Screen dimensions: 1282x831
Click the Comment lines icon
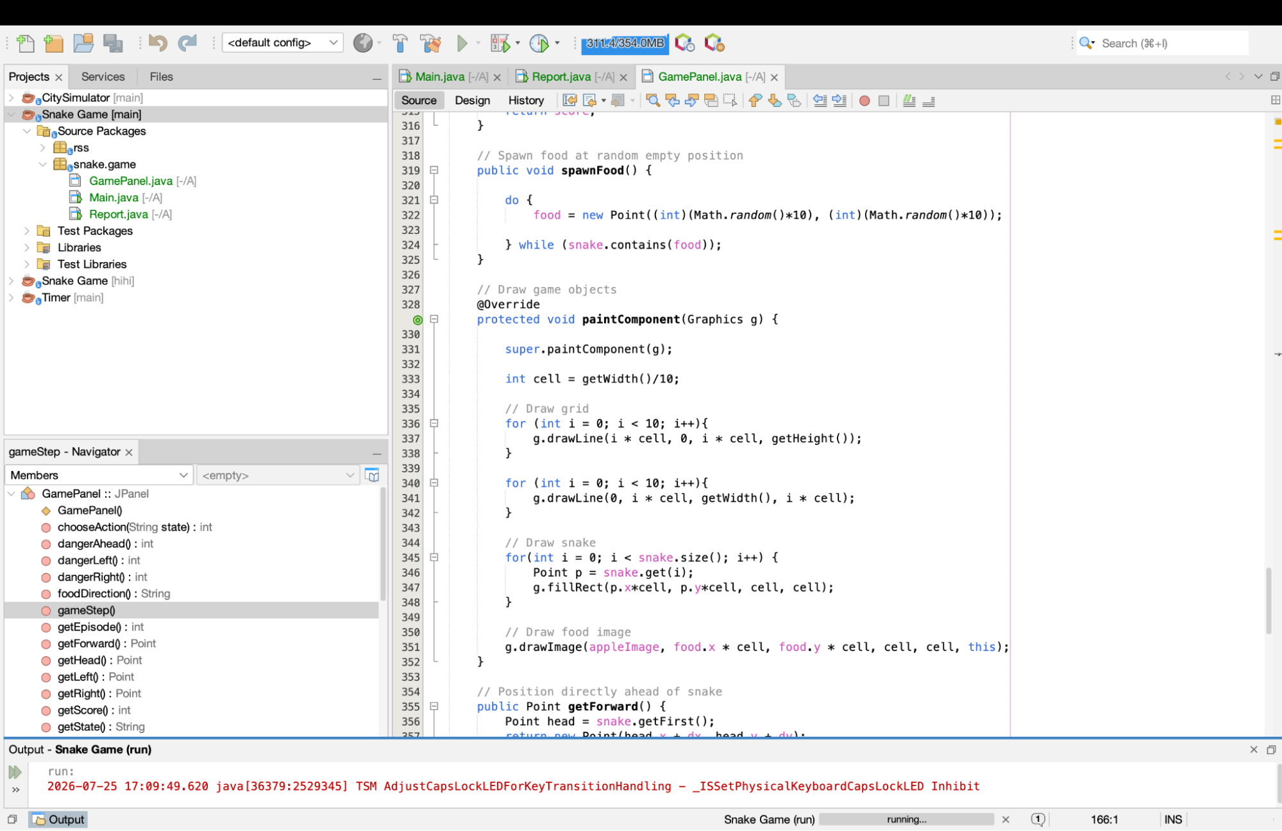tap(909, 100)
